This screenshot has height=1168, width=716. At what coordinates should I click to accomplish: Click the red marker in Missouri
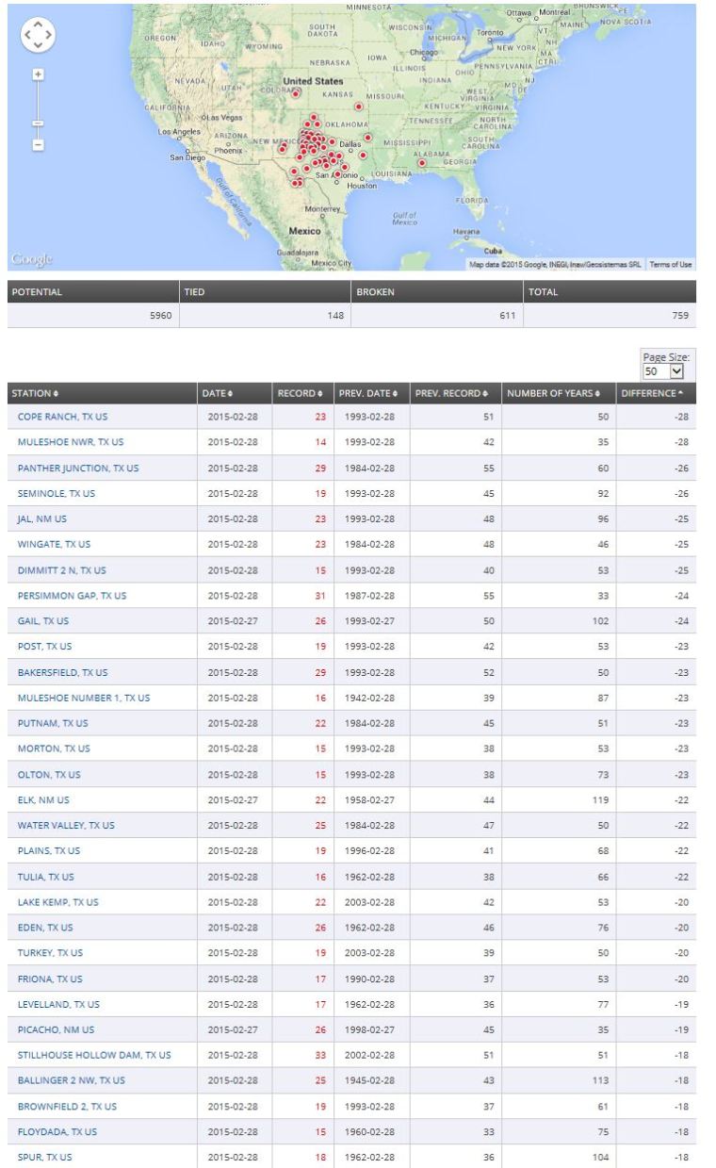pos(359,107)
